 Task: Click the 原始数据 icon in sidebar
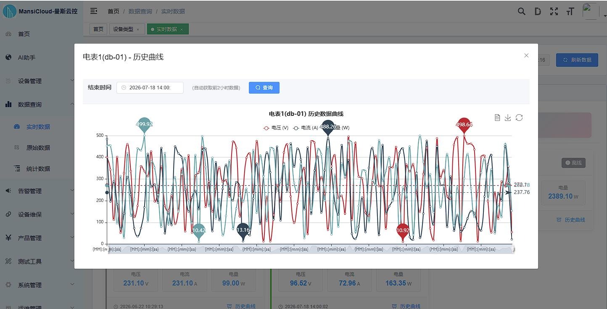point(17,148)
